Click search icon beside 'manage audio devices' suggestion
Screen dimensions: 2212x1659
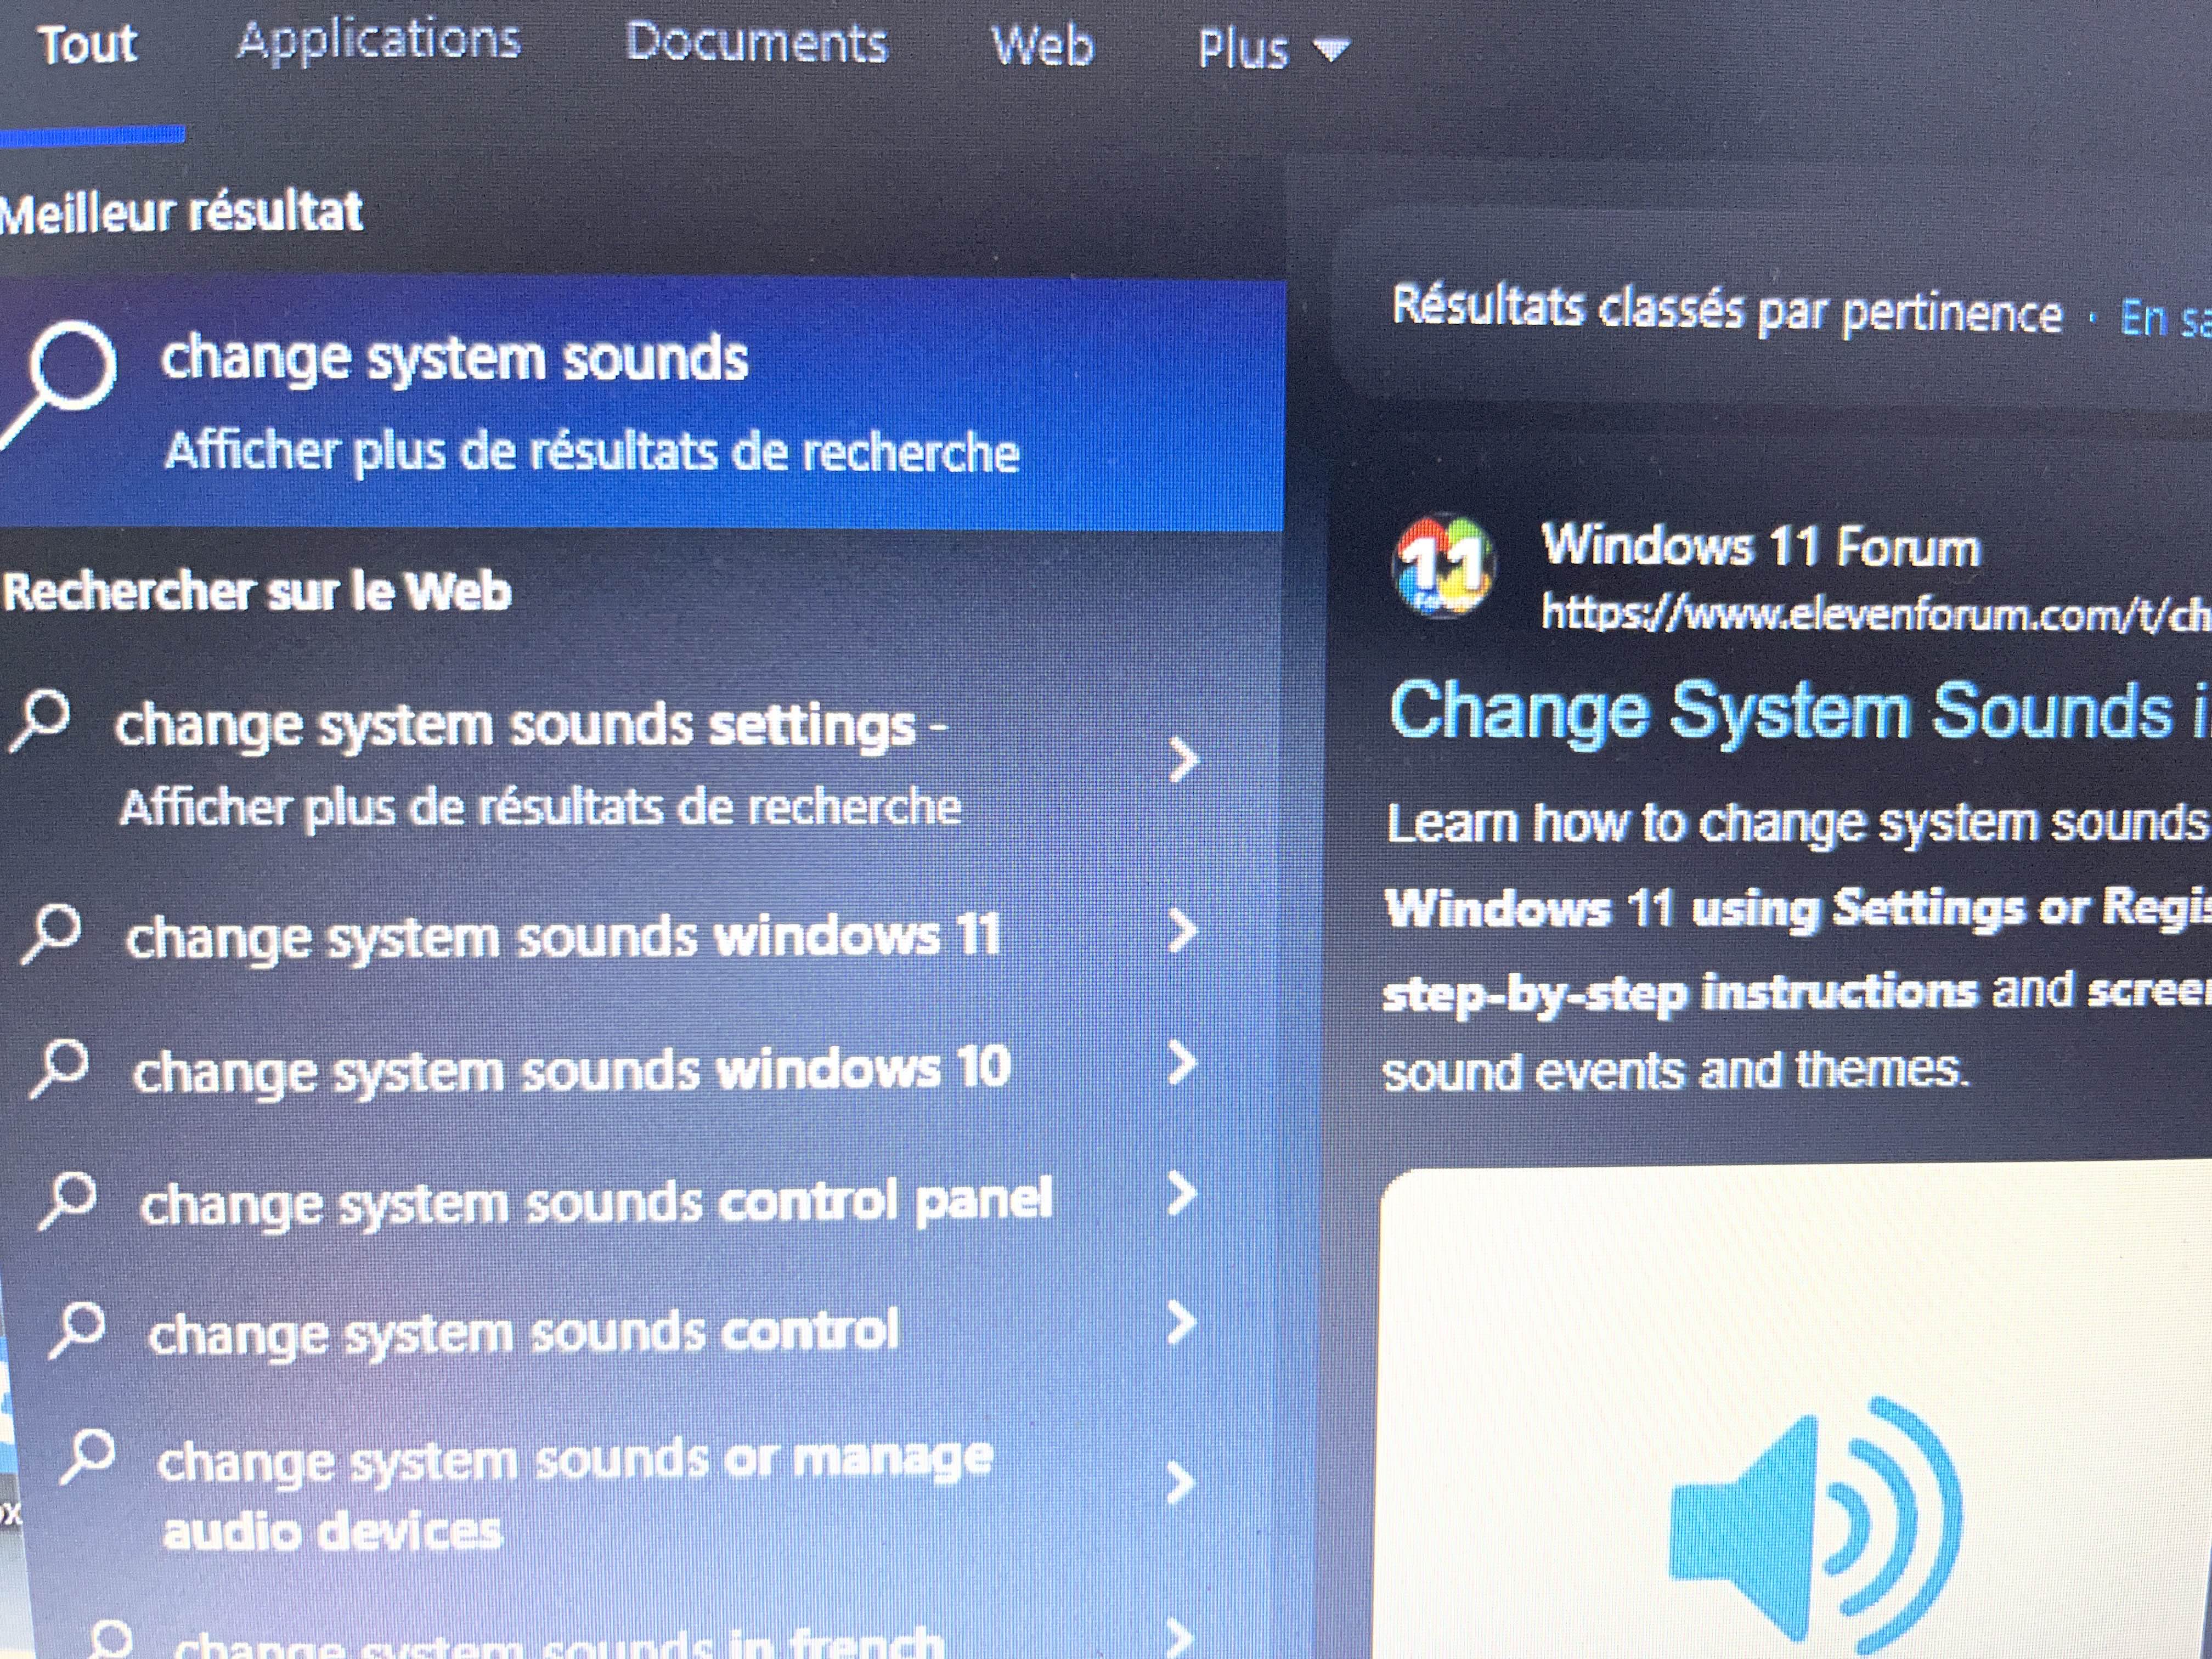coord(88,1456)
